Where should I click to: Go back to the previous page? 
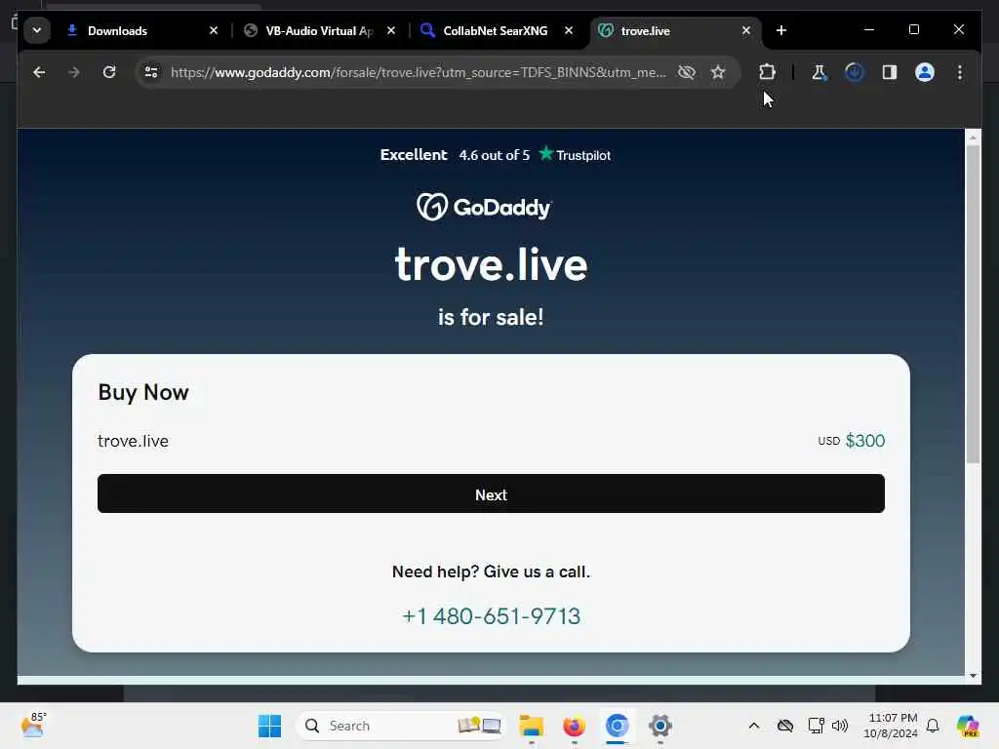point(39,72)
